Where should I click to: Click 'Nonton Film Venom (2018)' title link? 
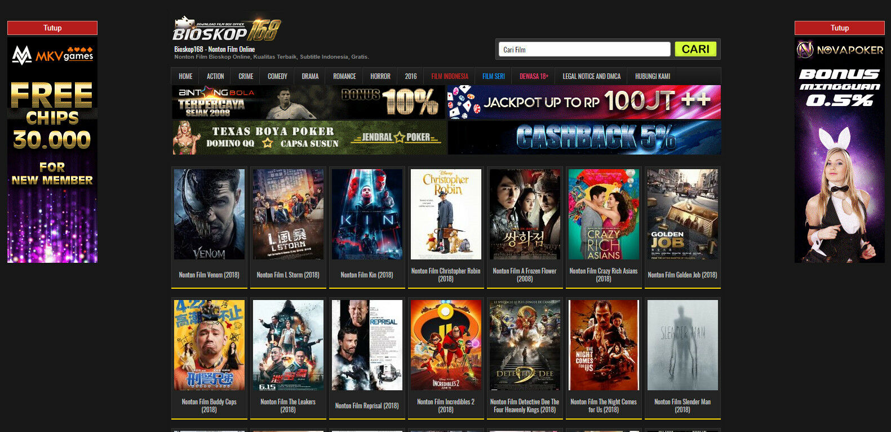pos(209,275)
